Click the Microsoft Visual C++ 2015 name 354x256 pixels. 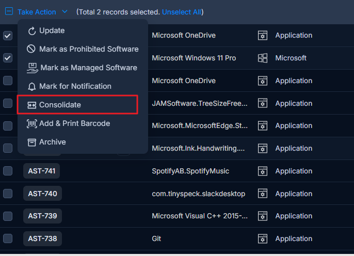200,216
